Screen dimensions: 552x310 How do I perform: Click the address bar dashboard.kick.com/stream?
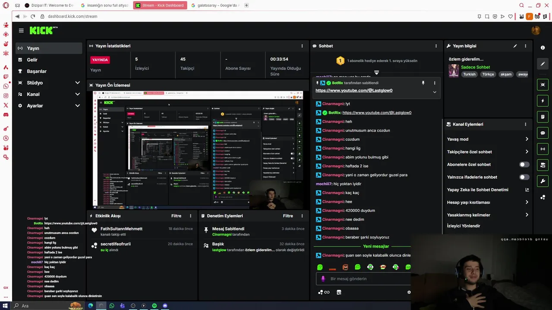[72, 16]
